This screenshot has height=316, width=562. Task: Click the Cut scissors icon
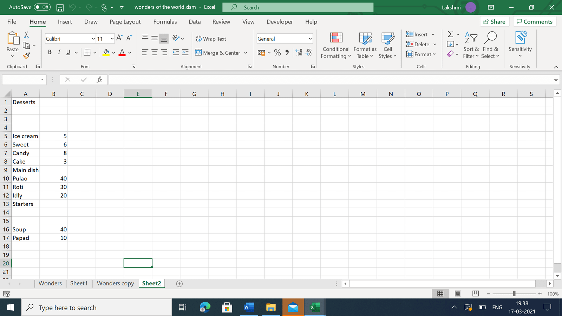coord(26,35)
